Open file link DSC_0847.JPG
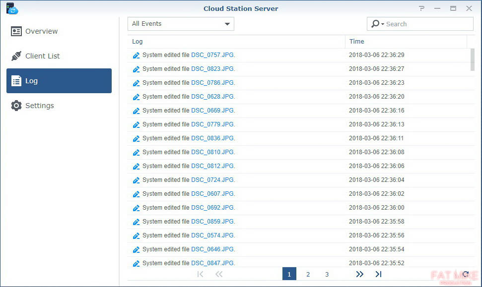 coord(213,263)
